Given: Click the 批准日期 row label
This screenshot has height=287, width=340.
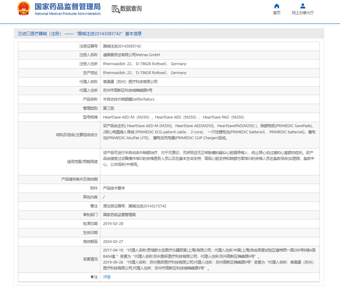Looking at the screenshot, I should (x=90, y=224).
